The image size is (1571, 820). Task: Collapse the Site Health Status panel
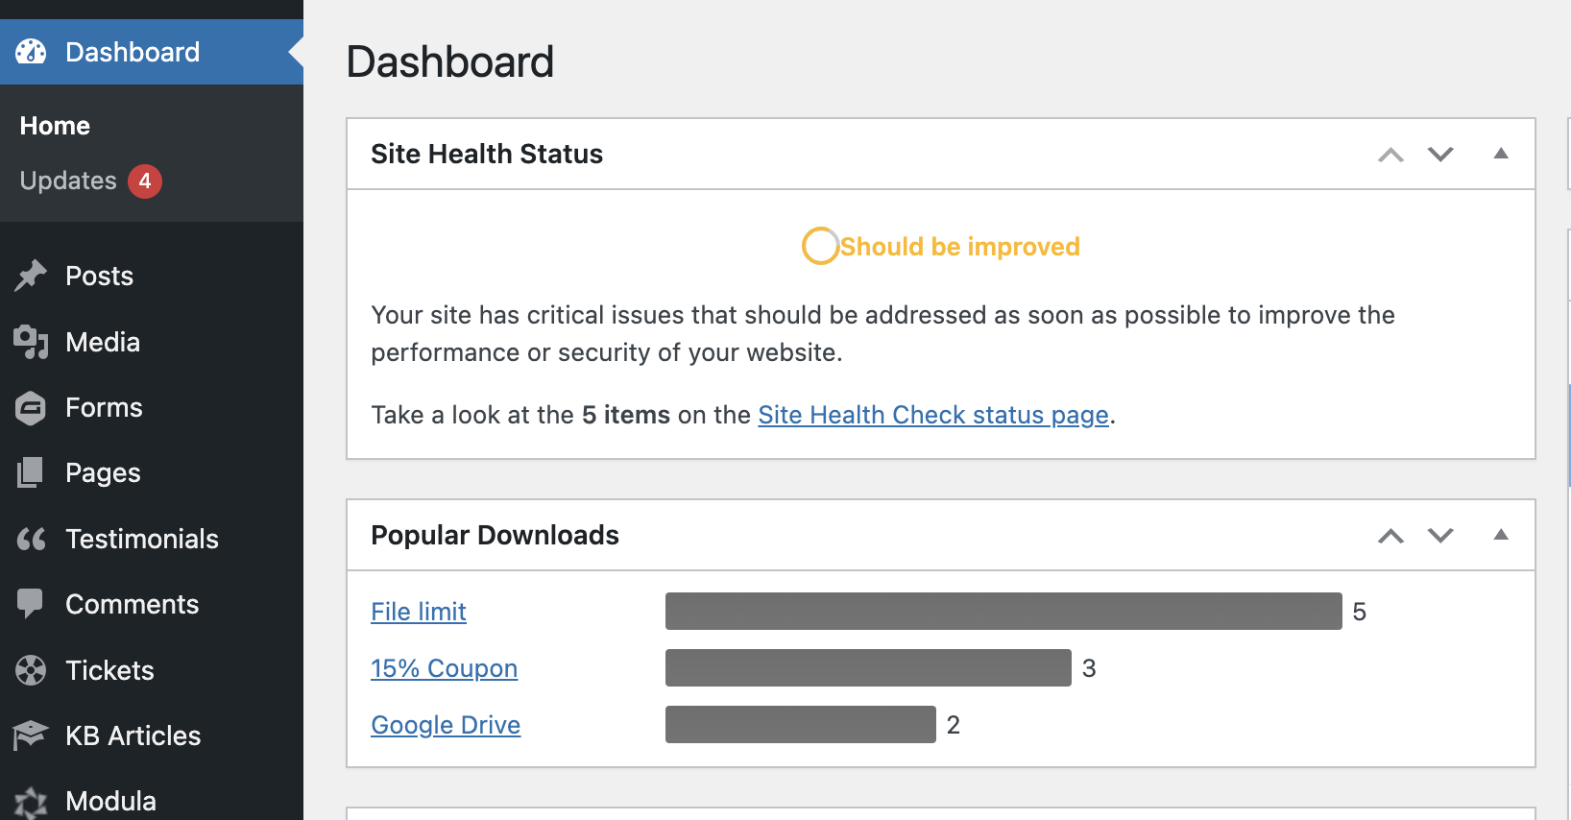click(x=1501, y=154)
